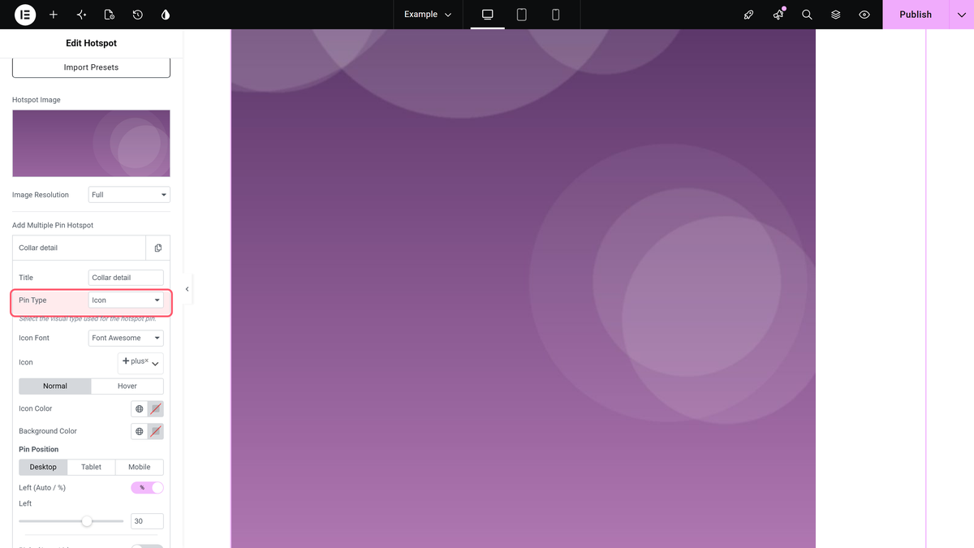Screen dimensions: 974x548
Task: Select the Hover state tab
Action: coord(127,386)
